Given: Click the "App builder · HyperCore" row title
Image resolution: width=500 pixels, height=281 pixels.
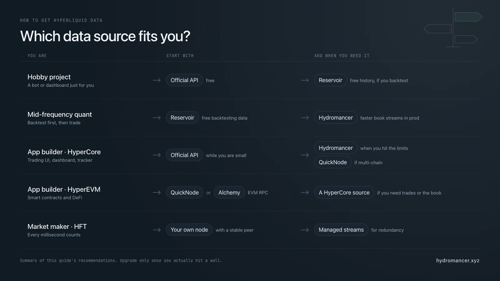Looking at the screenshot, I should [64, 152].
